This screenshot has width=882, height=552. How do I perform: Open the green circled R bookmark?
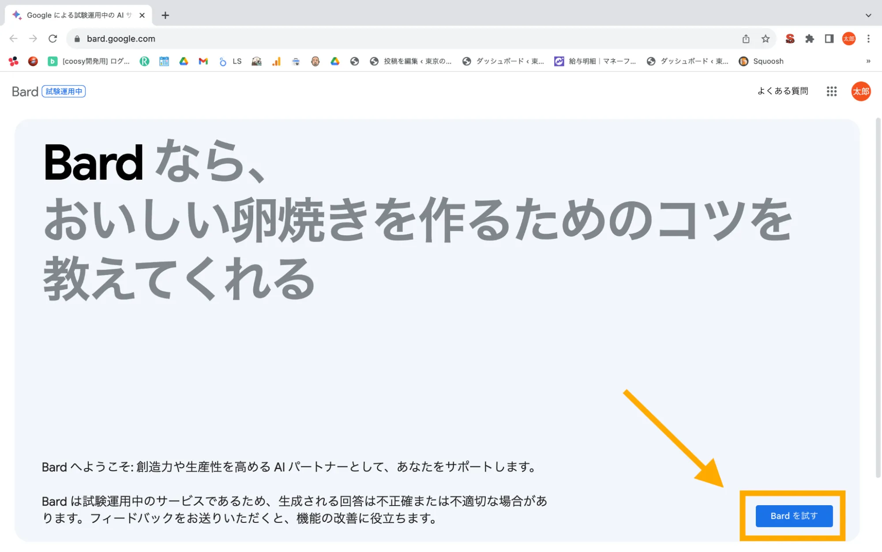(144, 61)
